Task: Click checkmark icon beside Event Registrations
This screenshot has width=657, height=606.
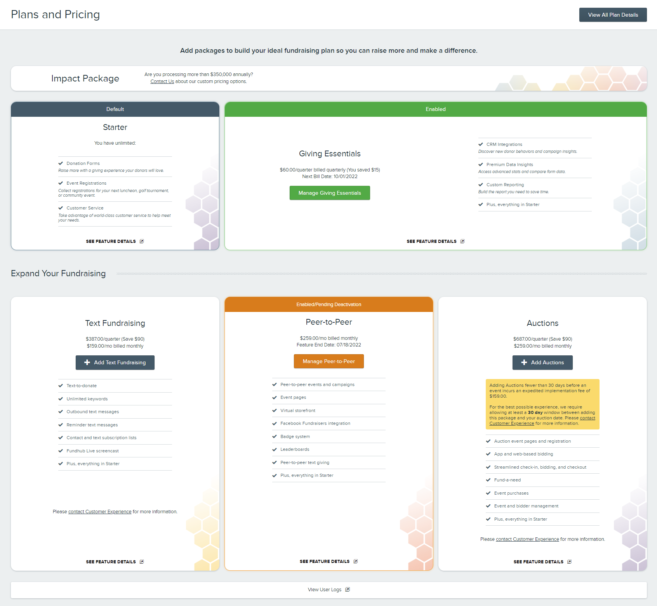Action: (x=61, y=183)
